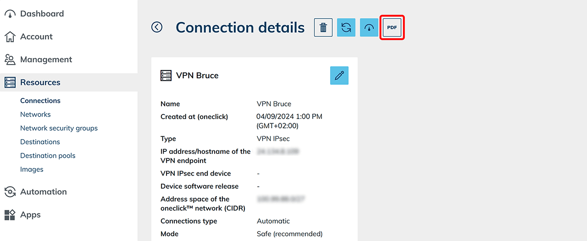Viewport: 587px width, 241px height.
Task: Select Connections under Resources
Action: click(40, 101)
